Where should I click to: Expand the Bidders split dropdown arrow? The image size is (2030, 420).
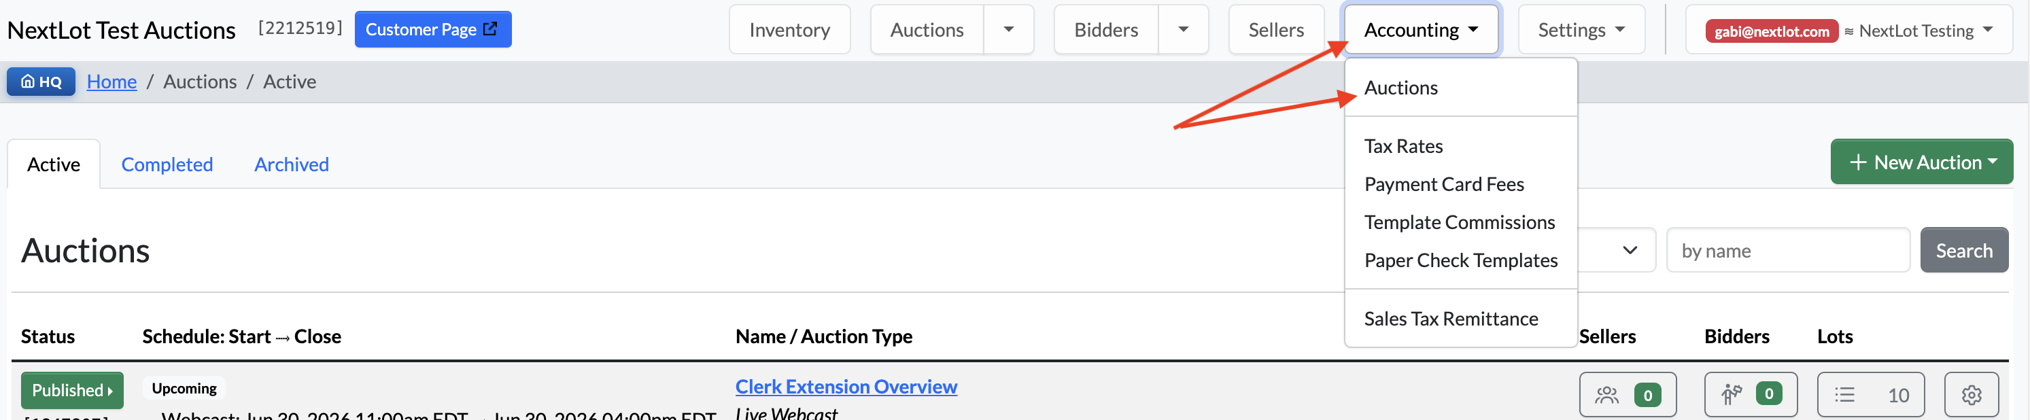point(1183,29)
